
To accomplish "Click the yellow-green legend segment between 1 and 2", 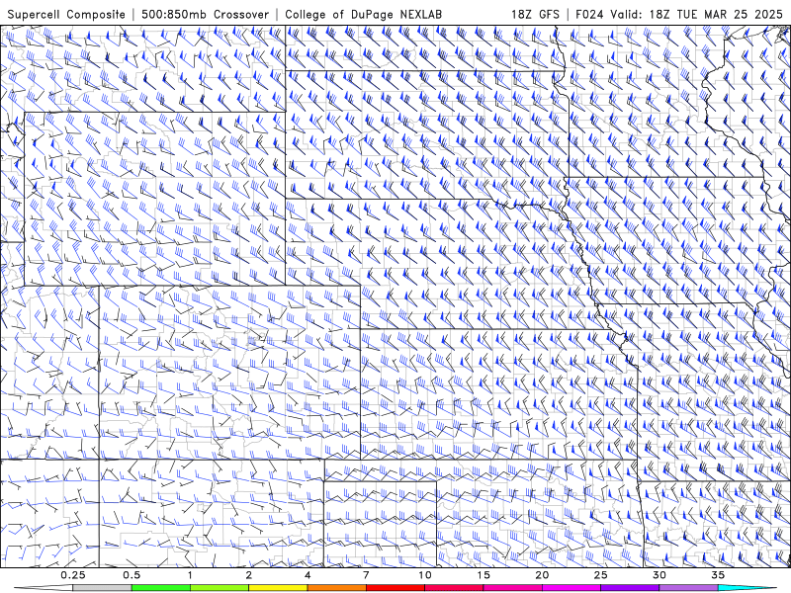I will coord(220,588).
